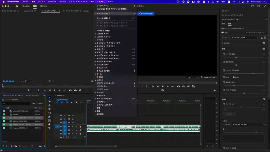
Task: Open 読み込み workspace button
Action: pos(26,6)
